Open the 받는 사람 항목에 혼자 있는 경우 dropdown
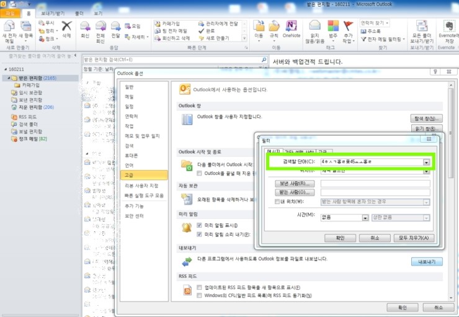The image size is (459, 317). pos(427,202)
